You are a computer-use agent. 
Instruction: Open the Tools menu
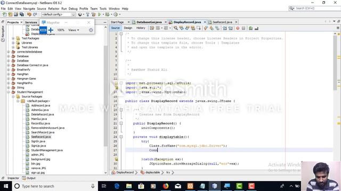click(x=103, y=8)
